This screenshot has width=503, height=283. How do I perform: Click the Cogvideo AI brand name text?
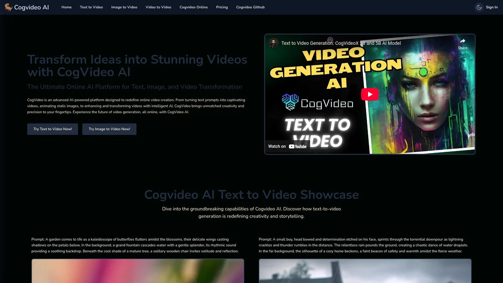coord(31,7)
